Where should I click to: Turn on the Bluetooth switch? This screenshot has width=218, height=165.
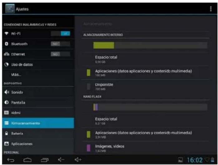(x=61, y=44)
